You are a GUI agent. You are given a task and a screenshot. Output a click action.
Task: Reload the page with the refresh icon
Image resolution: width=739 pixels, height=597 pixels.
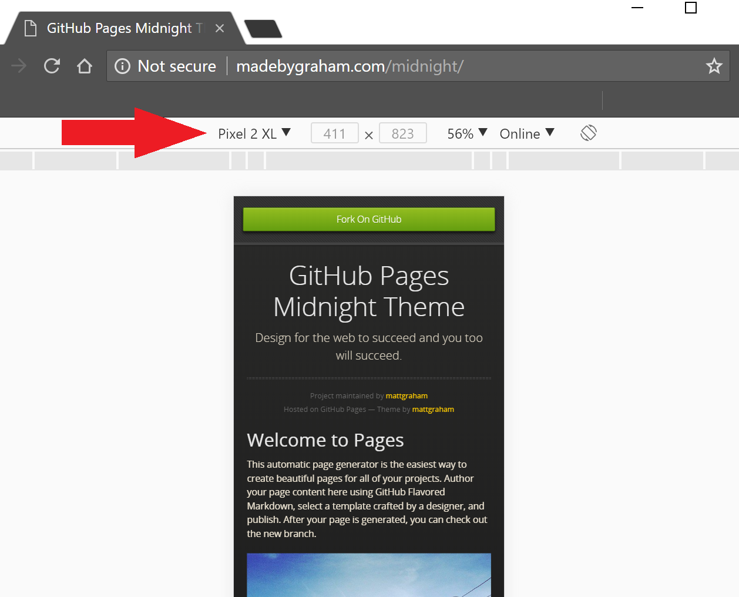pos(52,66)
